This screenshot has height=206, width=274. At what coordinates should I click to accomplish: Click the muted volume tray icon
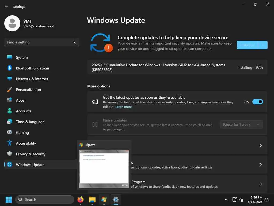241,200
